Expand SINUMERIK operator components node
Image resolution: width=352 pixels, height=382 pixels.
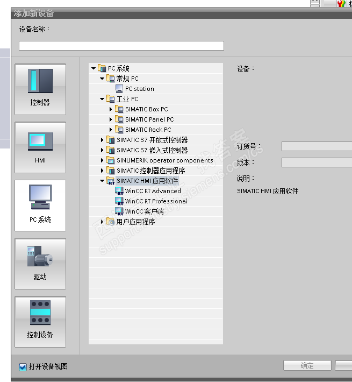(x=102, y=160)
